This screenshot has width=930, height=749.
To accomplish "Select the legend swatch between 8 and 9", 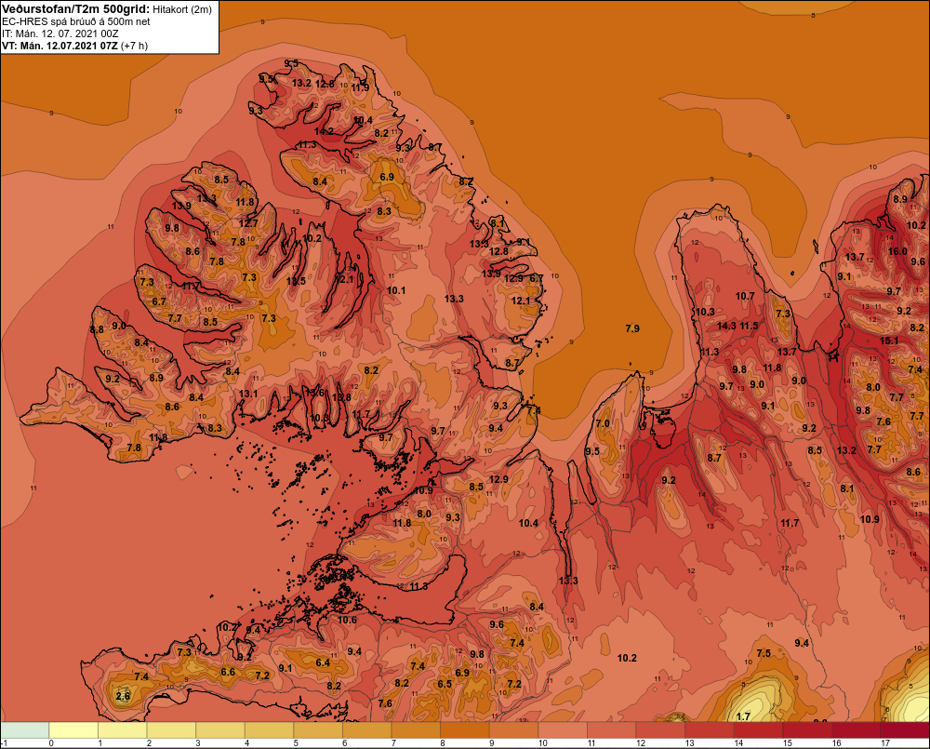I will pyautogui.click(x=465, y=730).
